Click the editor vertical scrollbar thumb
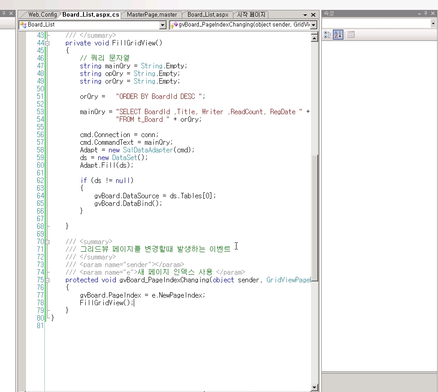Image resolution: width=438 pixels, height=392 pixels. (314, 218)
